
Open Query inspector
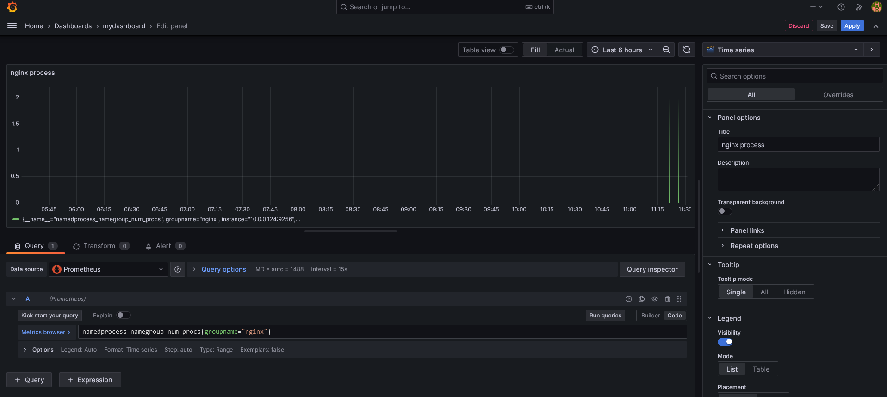(x=652, y=269)
